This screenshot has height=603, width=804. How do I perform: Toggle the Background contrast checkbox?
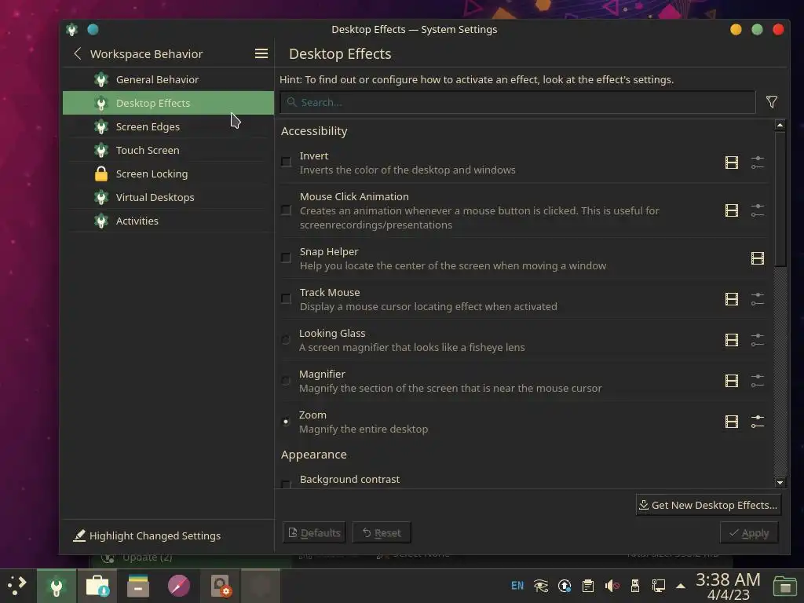[286, 484]
